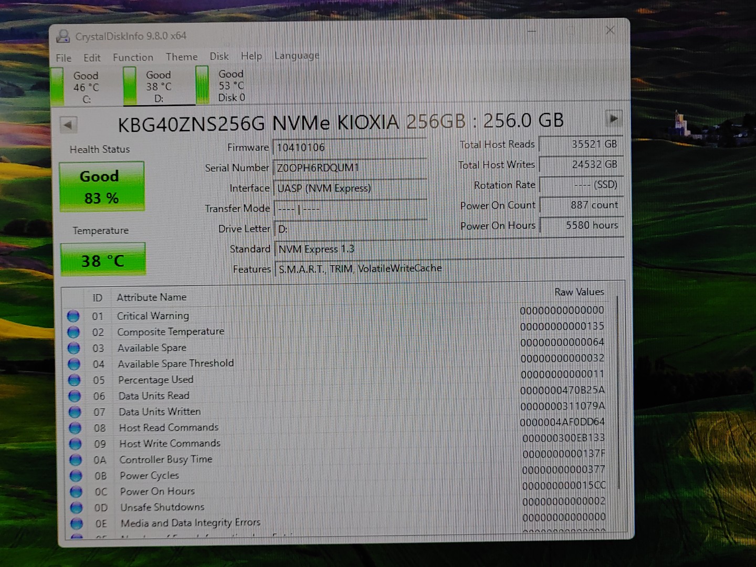Select the Controller Busy Time attribute name

tap(166, 459)
